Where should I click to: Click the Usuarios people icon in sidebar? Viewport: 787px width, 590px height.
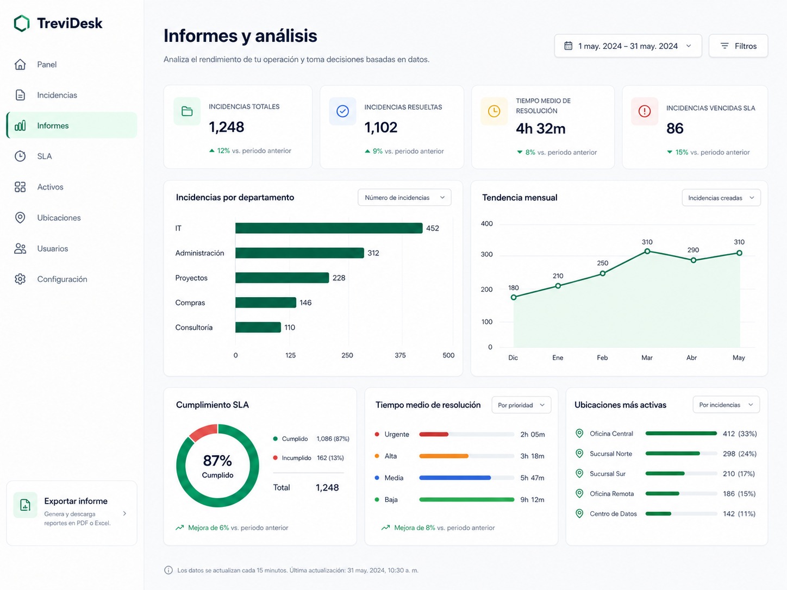point(20,248)
